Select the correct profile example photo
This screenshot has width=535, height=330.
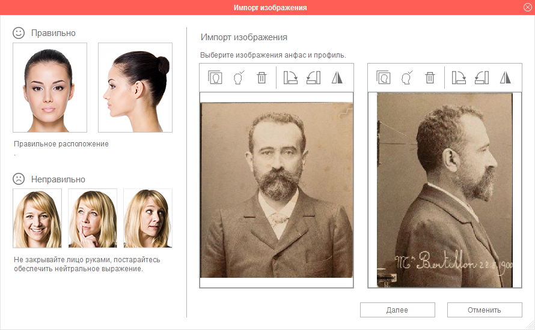(x=135, y=88)
